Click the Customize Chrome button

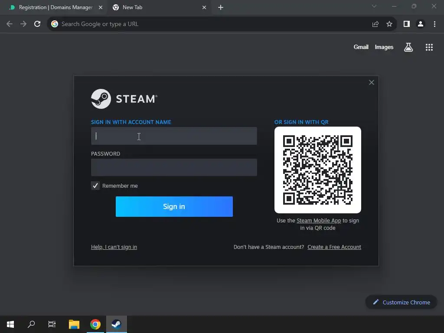(401, 302)
